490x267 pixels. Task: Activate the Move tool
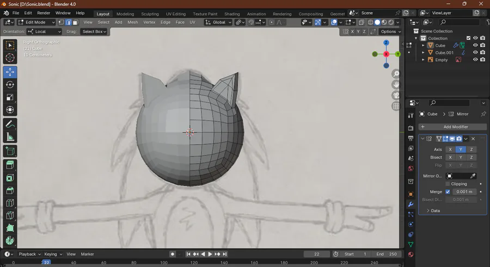click(x=10, y=72)
